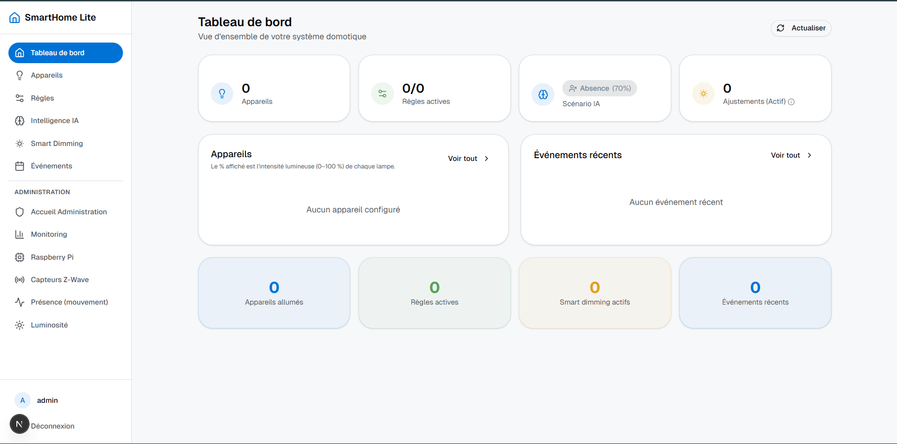This screenshot has height=444, width=897.
Task: Click the Présence (mouvement) waveform icon
Action: coord(20,302)
